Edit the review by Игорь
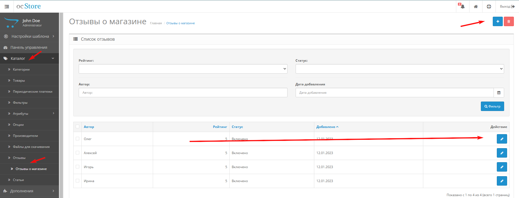The width and height of the screenshot is (519, 198). click(x=502, y=167)
